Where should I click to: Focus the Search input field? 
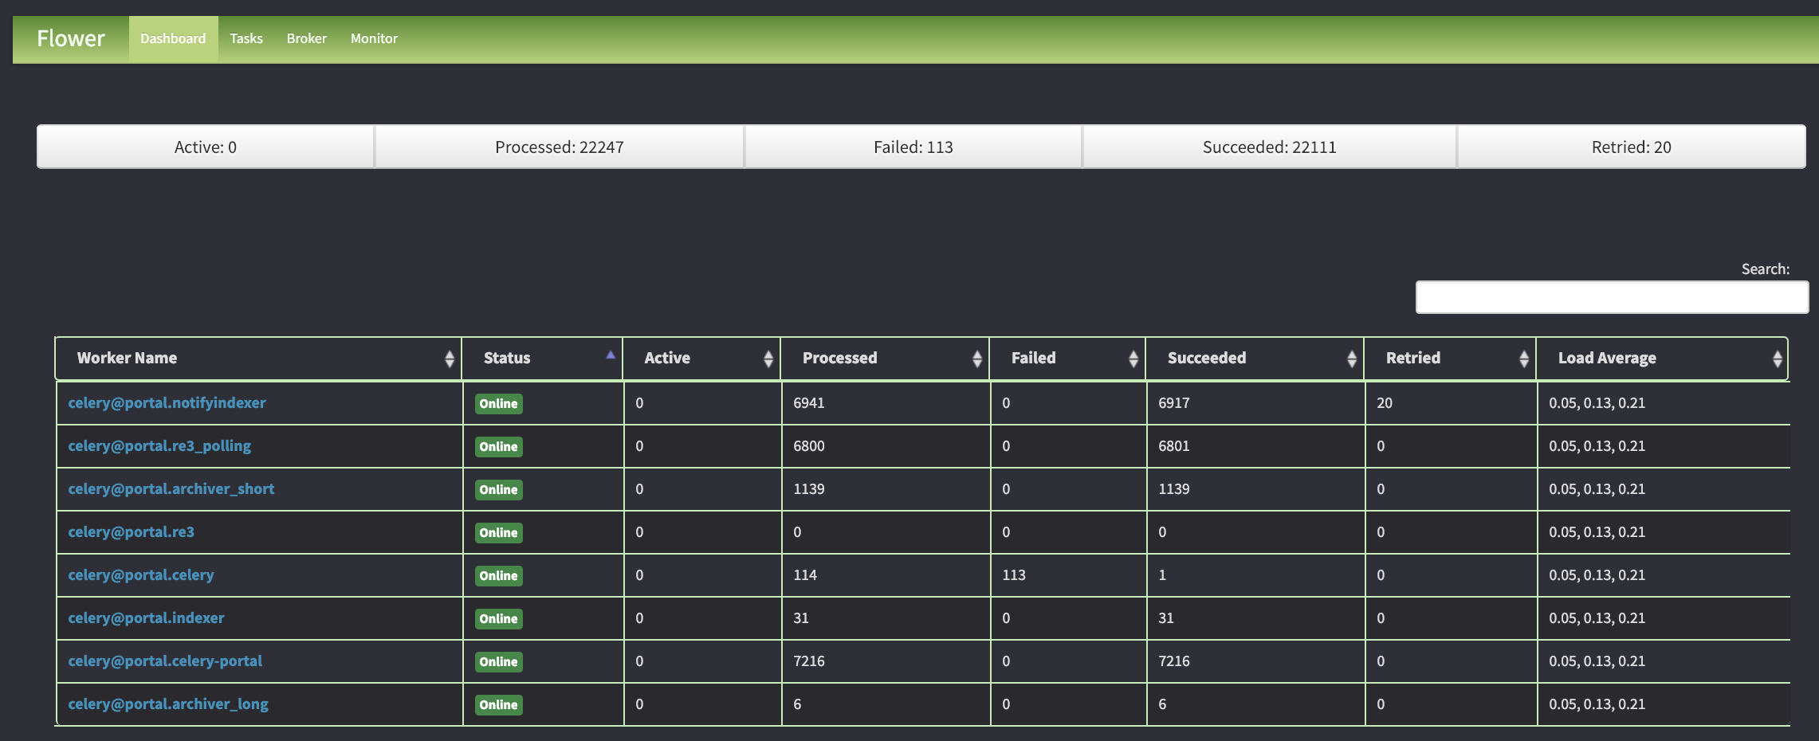pos(1612,297)
